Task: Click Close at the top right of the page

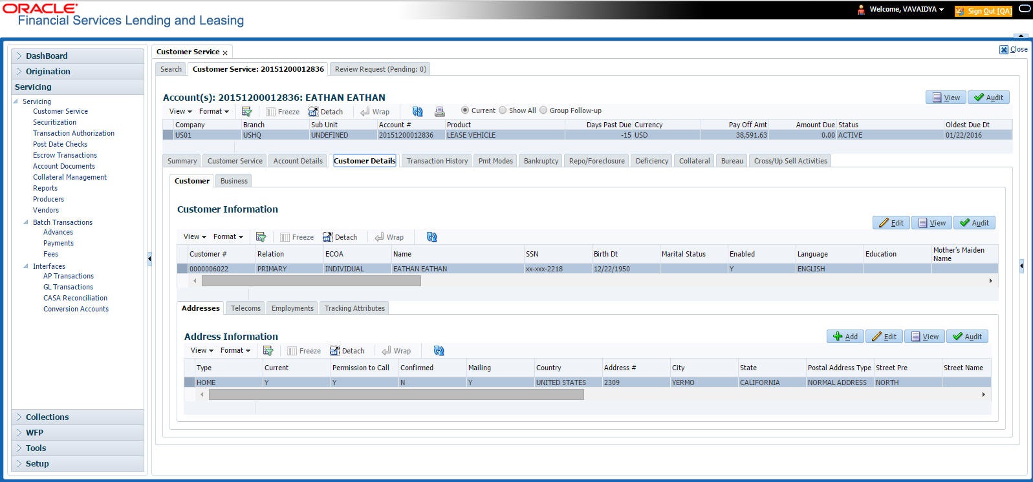Action: click(1014, 50)
